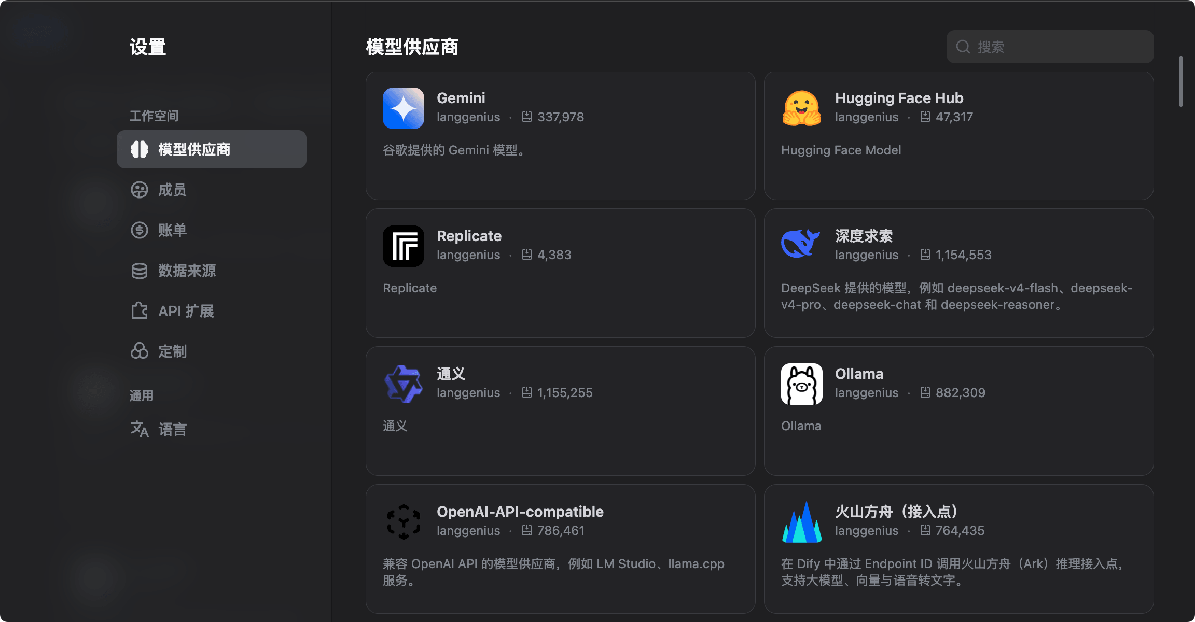Click the brain icon beside 模型供应商
This screenshot has width=1195, height=622.
140,149
